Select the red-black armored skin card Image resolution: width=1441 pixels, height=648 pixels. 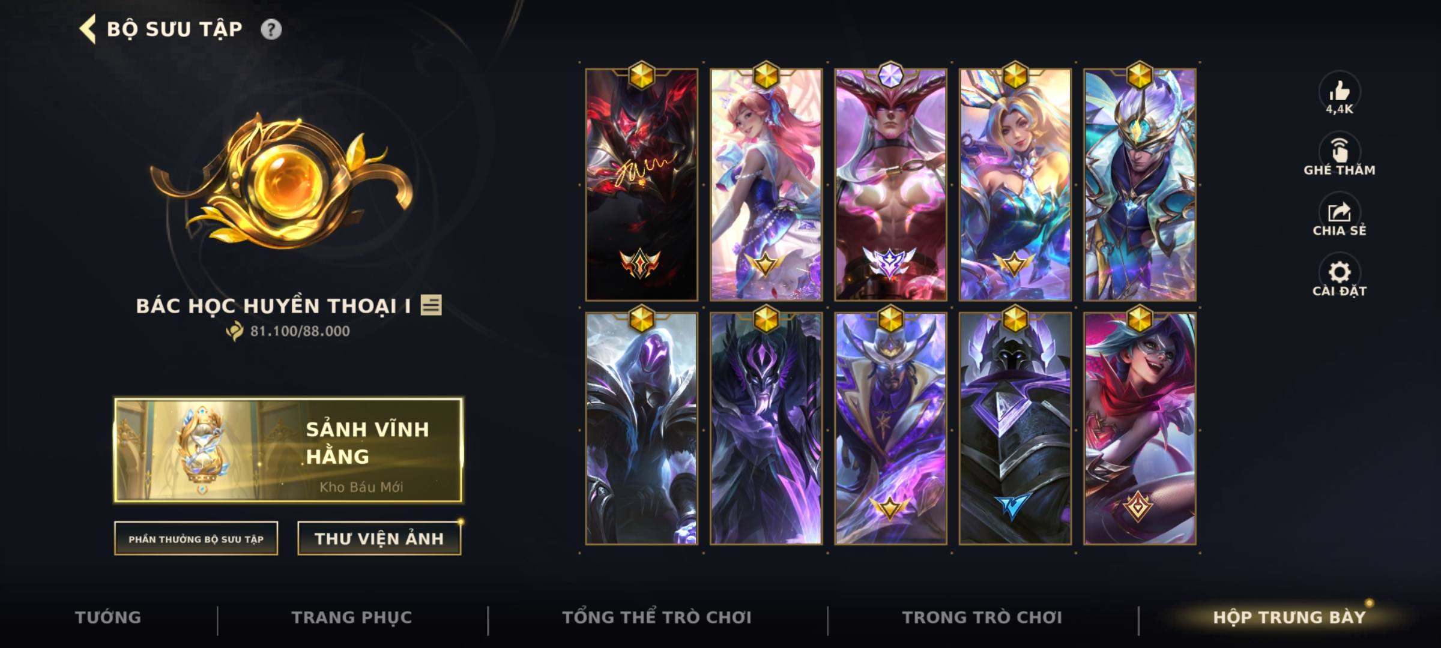click(641, 185)
